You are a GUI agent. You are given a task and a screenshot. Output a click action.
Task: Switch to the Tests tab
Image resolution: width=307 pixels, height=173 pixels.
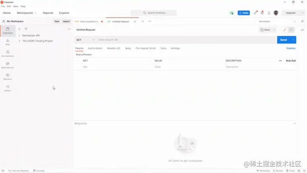click(x=163, y=48)
